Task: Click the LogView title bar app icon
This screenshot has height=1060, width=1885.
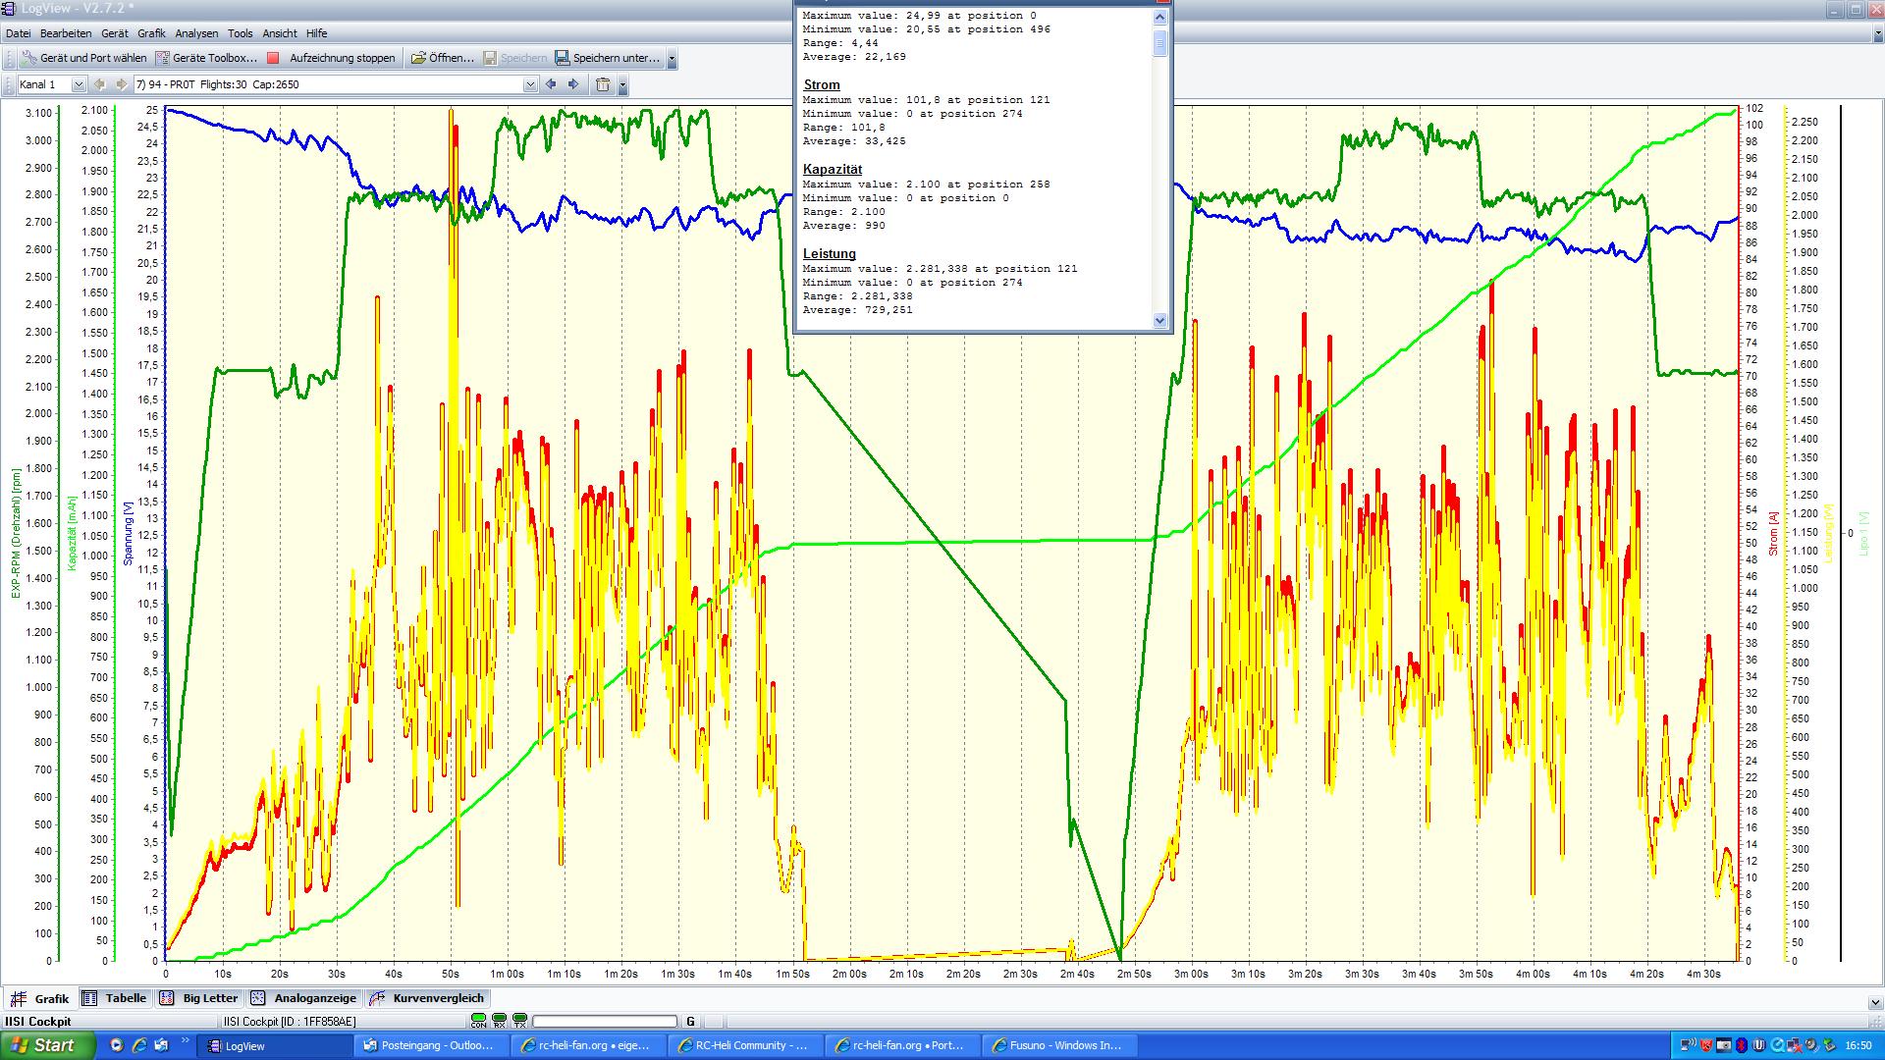Action: pyautogui.click(x=10, y=8)
